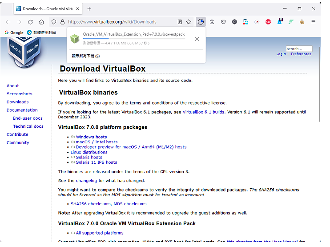Viewport: 330px width, 247px height.
Task: Open Documentation sidebar link
Action: pyautogui.click(x=22, y=110)
